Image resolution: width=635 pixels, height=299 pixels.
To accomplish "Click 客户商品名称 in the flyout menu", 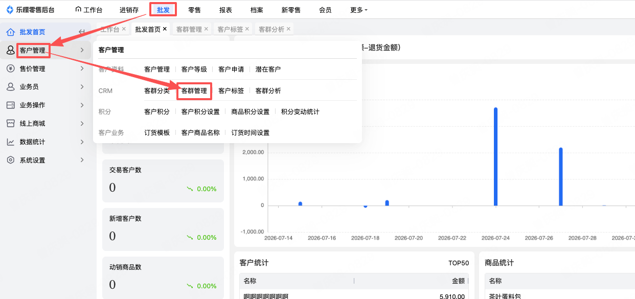I will 200,132.
